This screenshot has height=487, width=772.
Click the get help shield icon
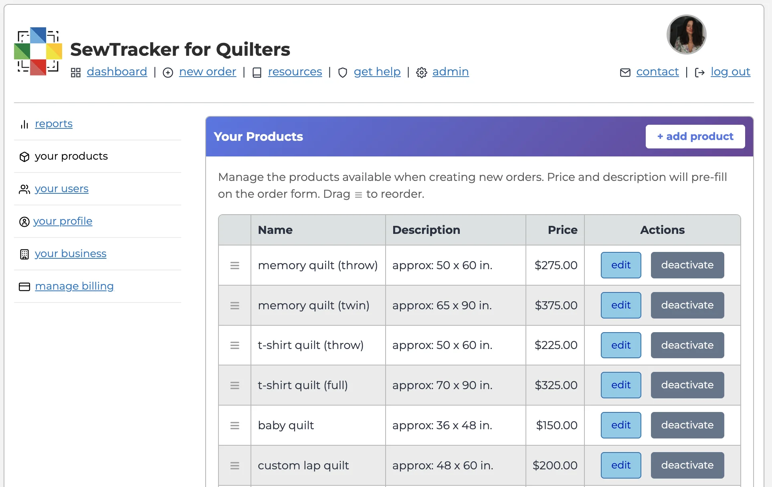click(343, 73)
